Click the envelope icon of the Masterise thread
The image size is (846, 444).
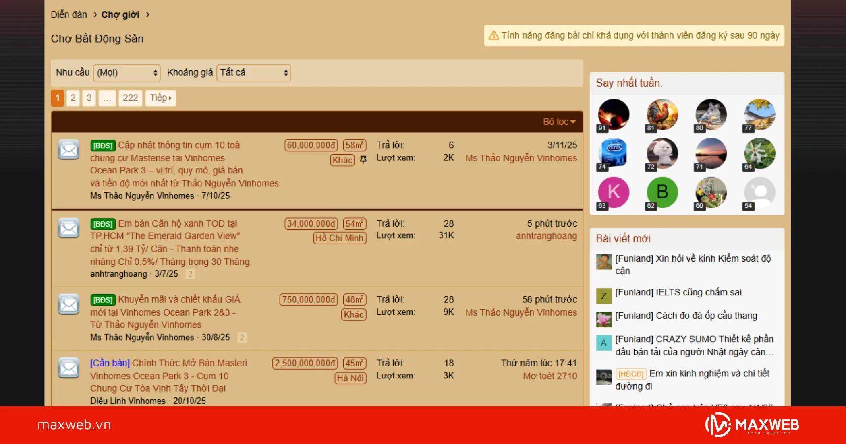(x=68, y=150)
